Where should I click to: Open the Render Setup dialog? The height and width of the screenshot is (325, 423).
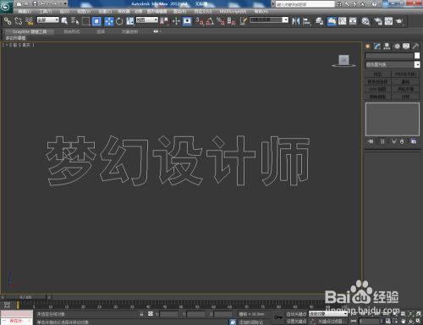click(x=378, y=21)
